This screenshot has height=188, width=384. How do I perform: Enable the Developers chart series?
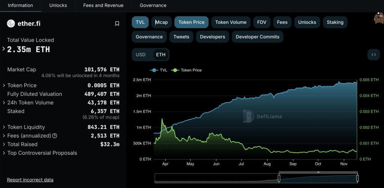click(213, 37)
